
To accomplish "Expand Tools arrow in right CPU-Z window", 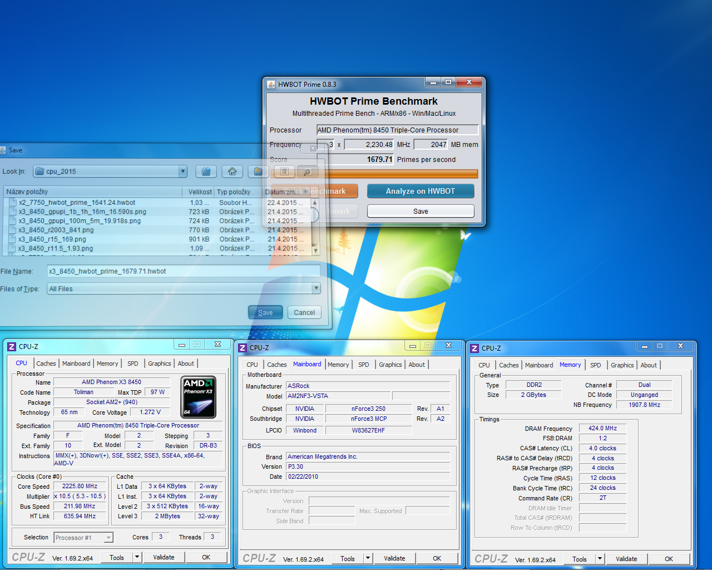I will tap(600, 559).
